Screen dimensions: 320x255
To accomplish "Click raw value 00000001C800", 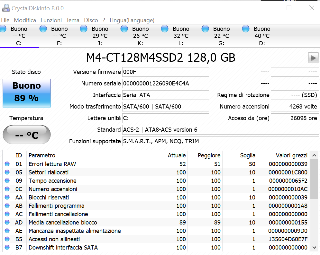I will (288, 172).
